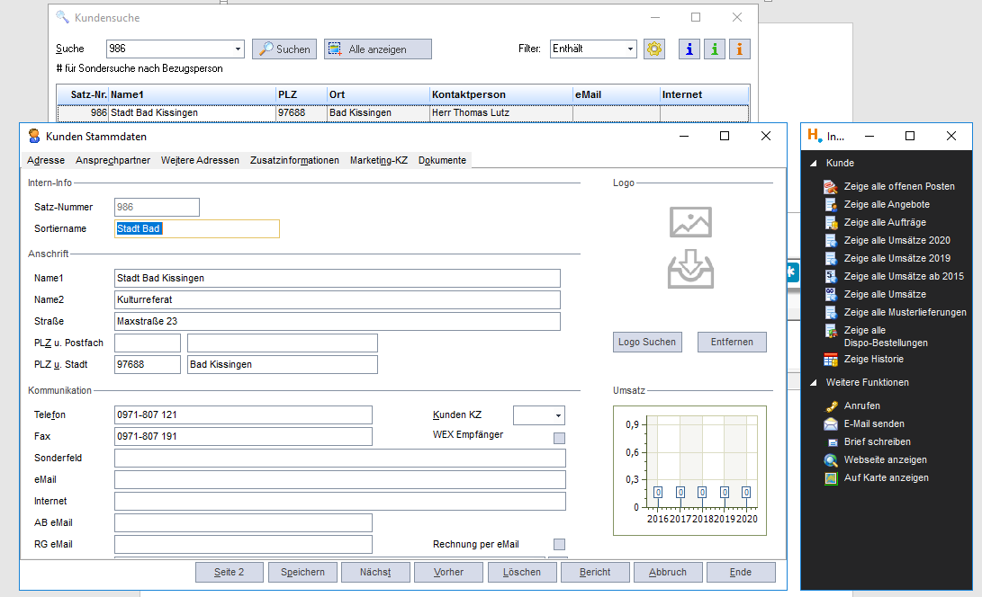Open the Kunden KZ dropdown
This screenshot has width=982, height=597.
557,415
